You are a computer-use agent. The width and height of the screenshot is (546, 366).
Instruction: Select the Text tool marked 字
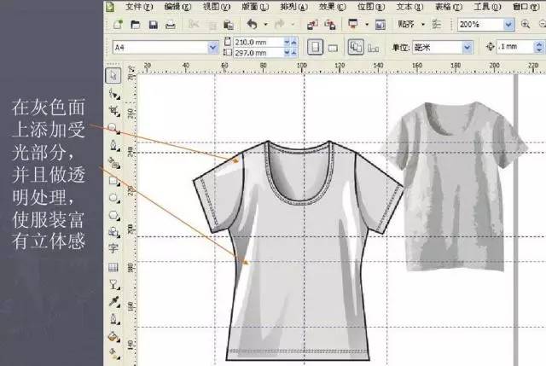coord(113,250)
